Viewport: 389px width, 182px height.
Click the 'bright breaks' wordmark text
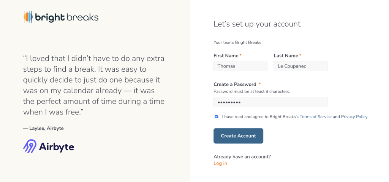[x=66, y=17]
